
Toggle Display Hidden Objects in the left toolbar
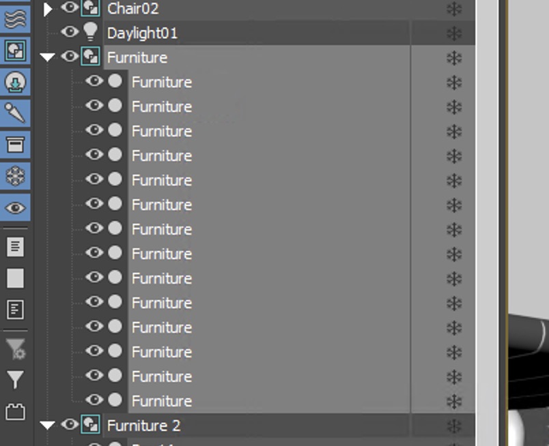[15, 208]
